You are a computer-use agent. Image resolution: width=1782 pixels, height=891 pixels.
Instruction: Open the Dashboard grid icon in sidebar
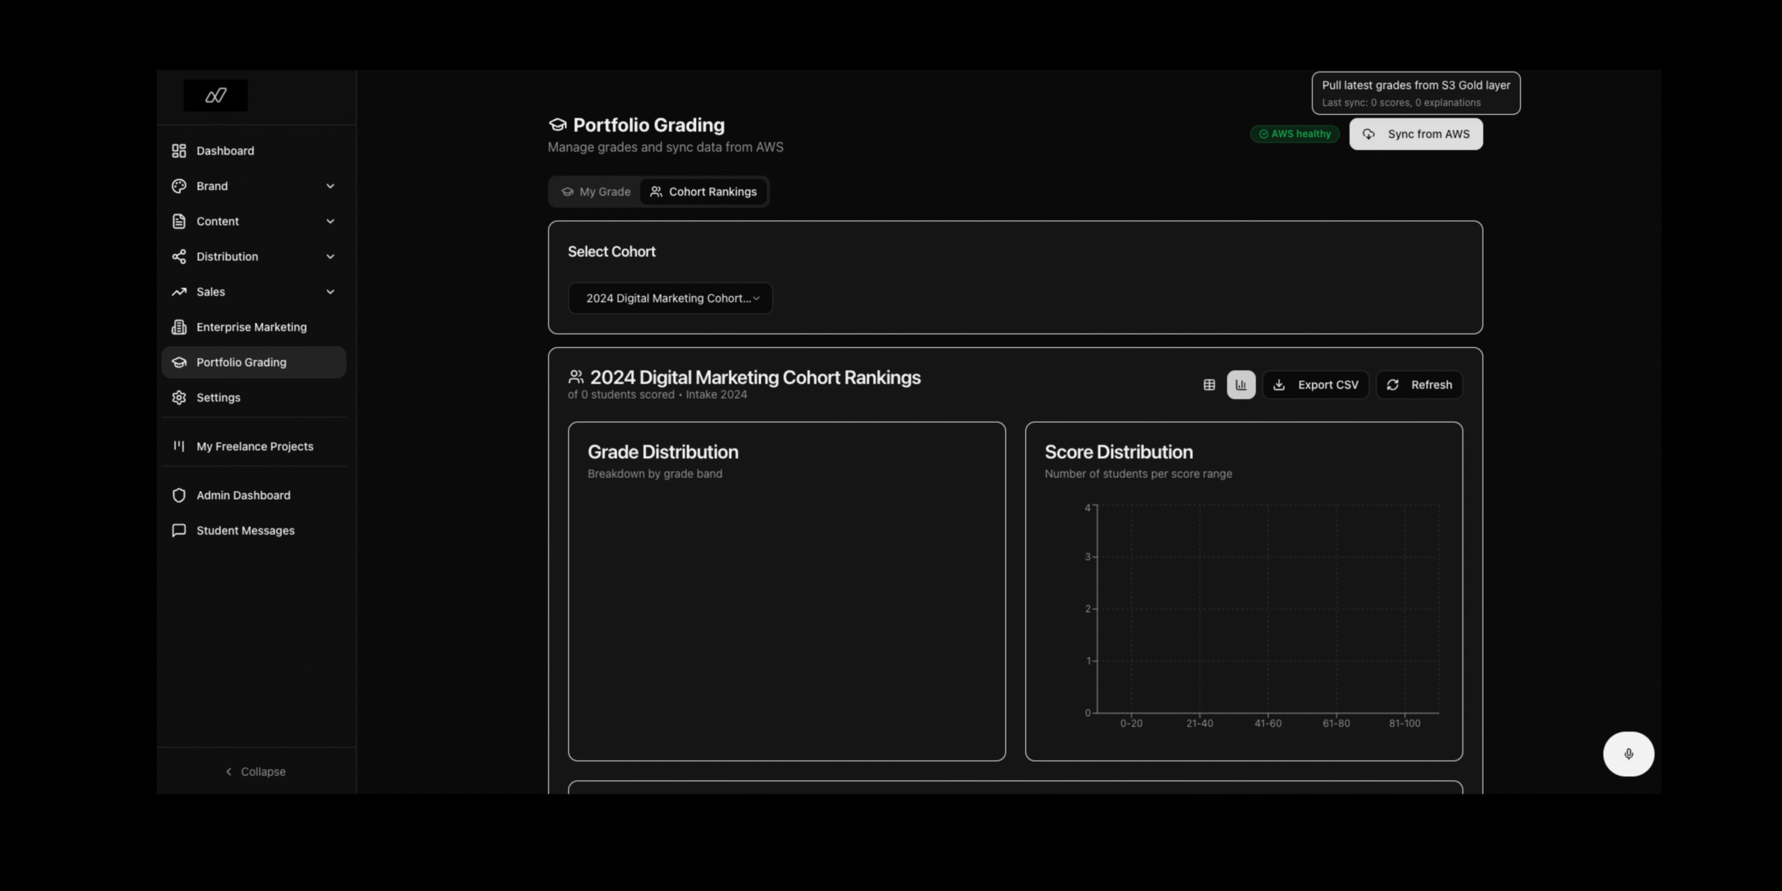click(x=179, y=150)
